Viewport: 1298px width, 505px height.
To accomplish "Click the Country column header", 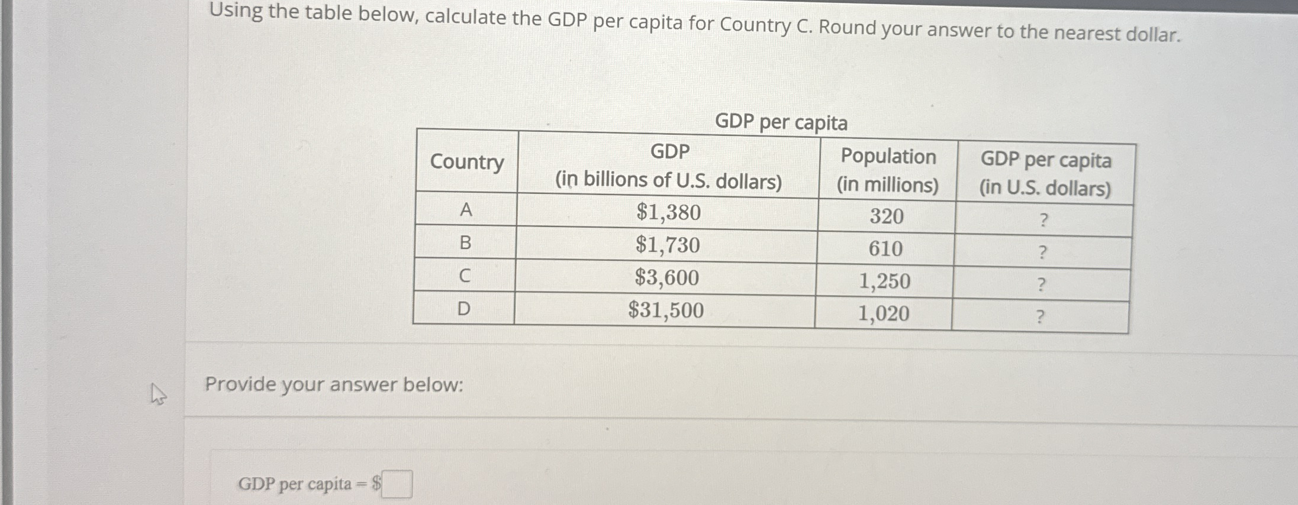I will 467,163.
